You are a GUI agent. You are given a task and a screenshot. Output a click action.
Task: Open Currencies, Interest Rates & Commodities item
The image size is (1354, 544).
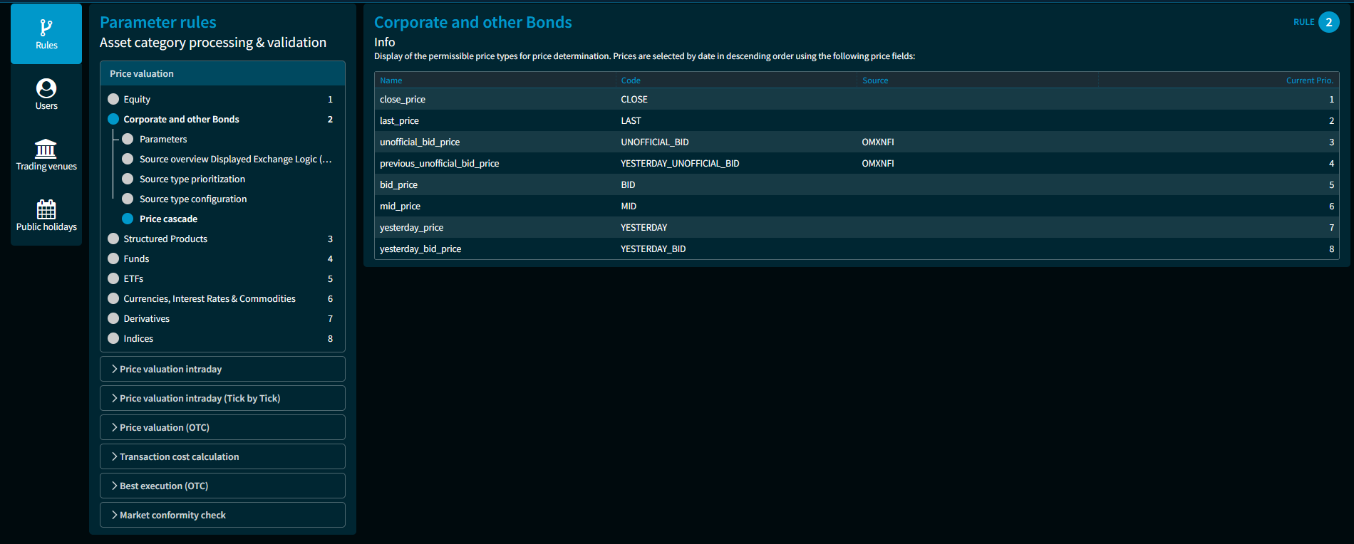(x=210, y=298)
